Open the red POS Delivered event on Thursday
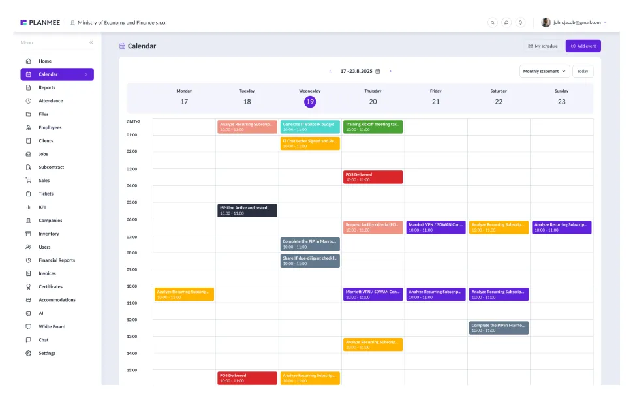The width and height of the screenshot is (633, 398). coord(373,177)
